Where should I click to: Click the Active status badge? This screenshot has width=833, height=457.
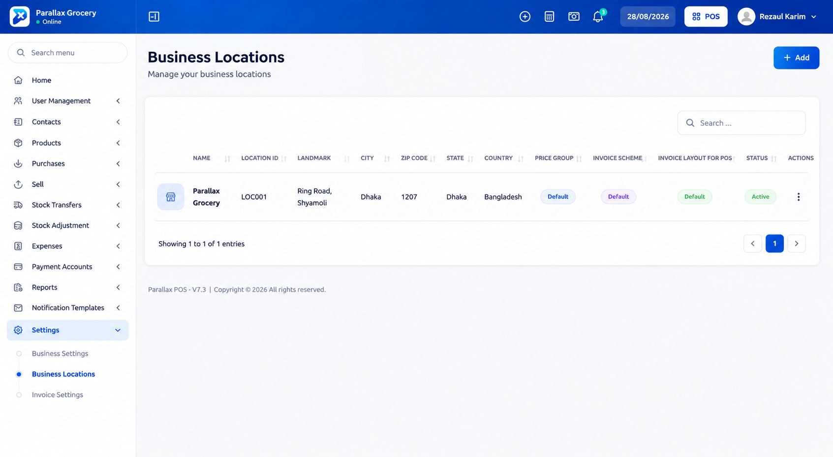[x=760, y=197]
